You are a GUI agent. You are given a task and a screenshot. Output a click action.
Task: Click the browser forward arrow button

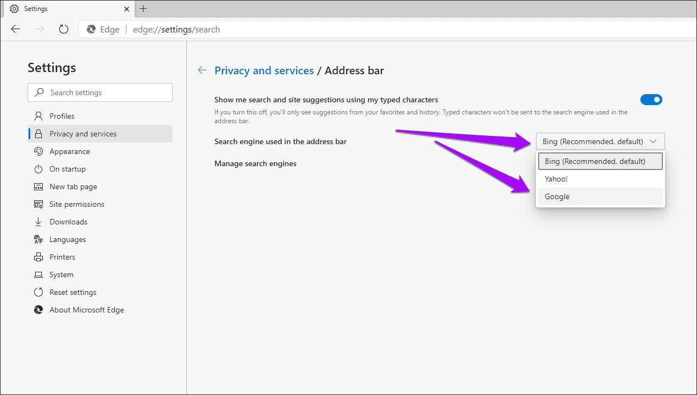click(40, 29)
